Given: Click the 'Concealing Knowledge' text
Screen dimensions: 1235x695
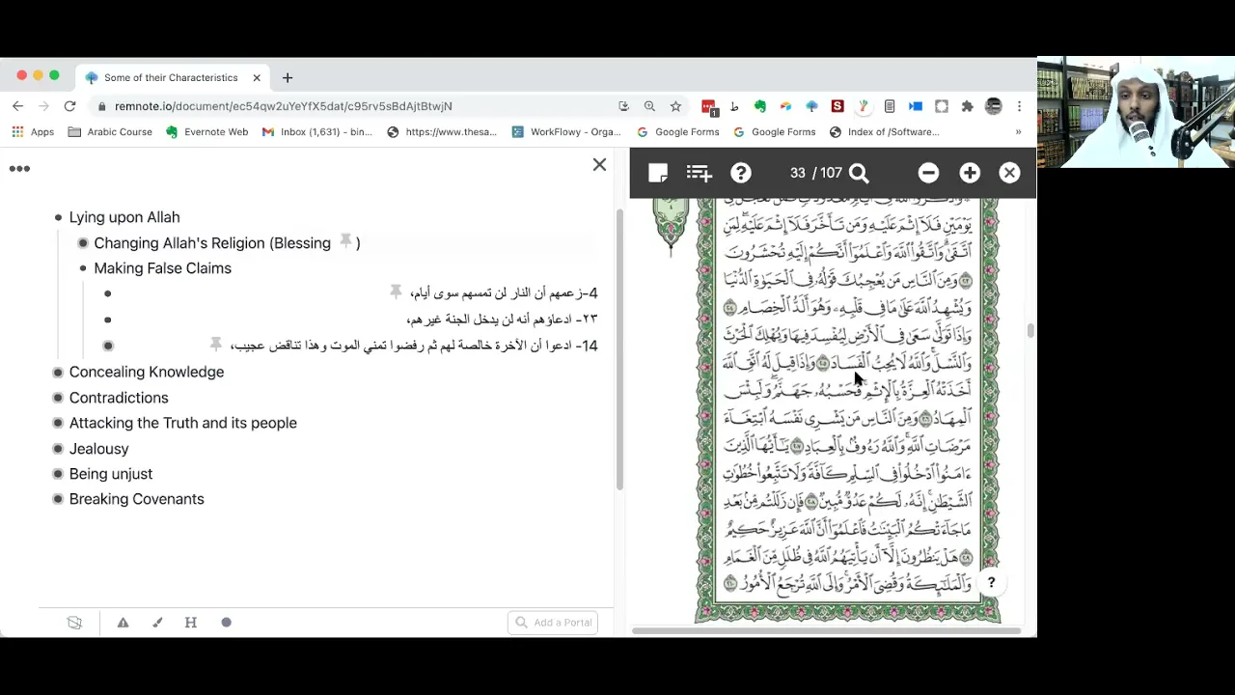Looking at the screenshot, I should pyautogui.click(x=147, y=372).
